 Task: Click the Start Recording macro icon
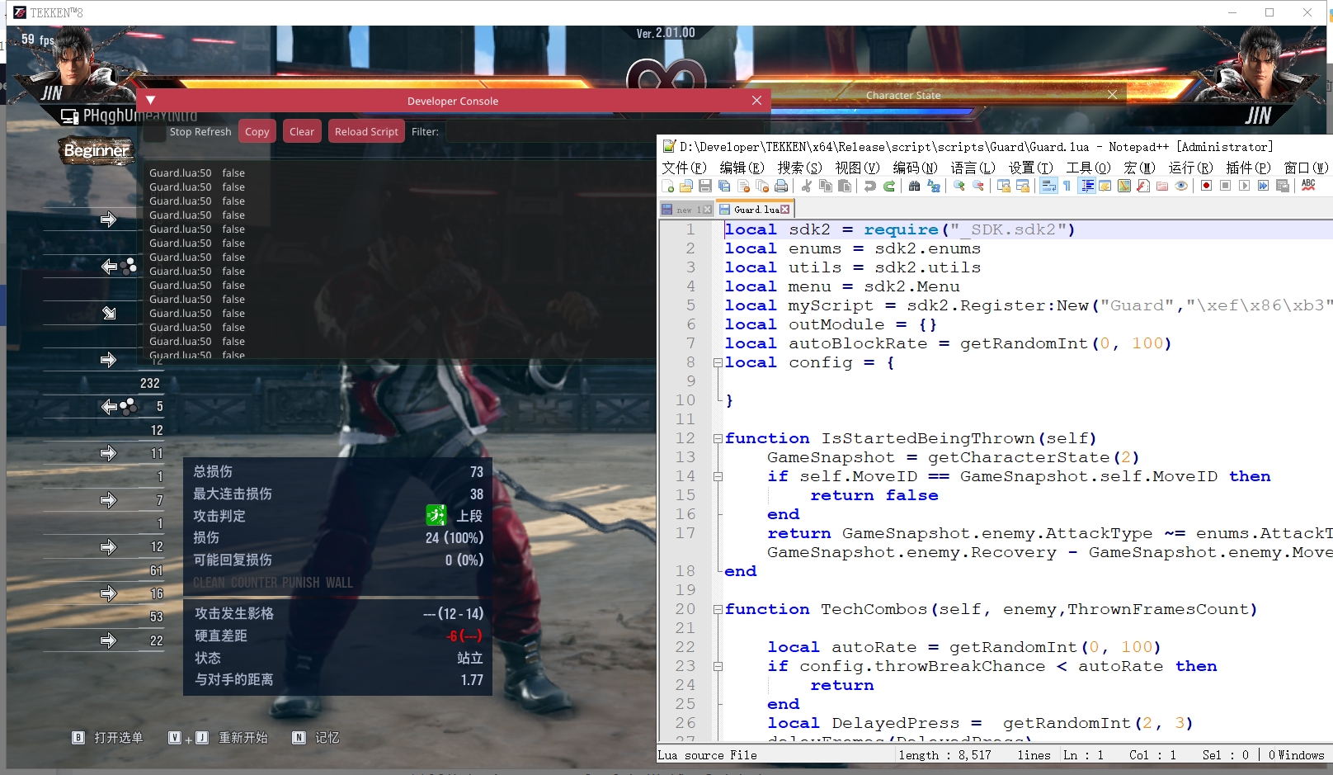pos(1207,187)
